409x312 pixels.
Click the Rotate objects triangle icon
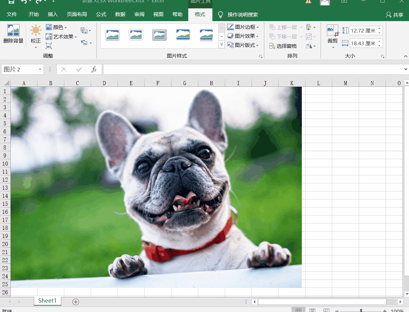point(309,46)
